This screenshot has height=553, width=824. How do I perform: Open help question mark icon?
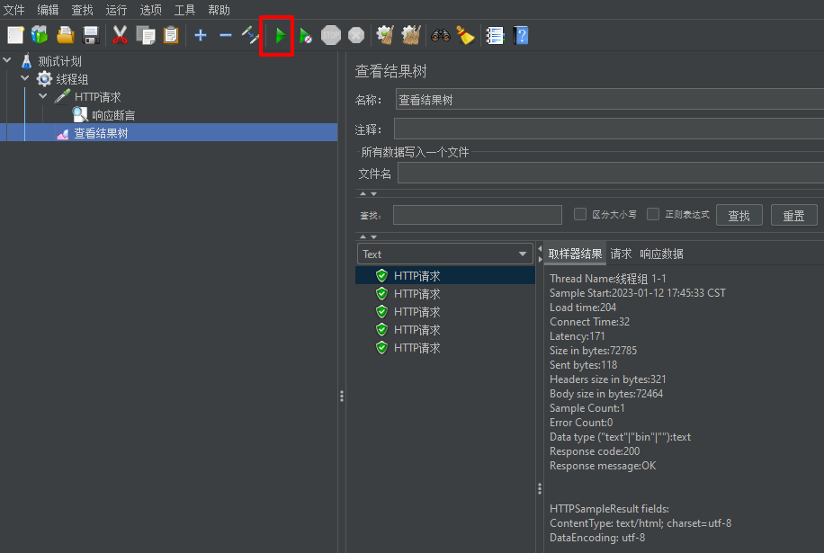click(520, 35)
